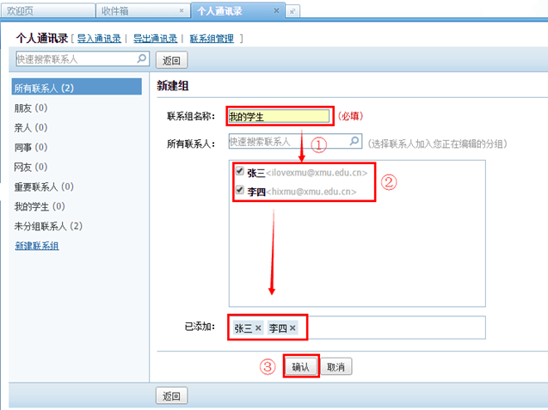The height and width of the screenshot is (410, 548).
Task: Select 所有联系人 in the sidebar
Action: (44, 88)
